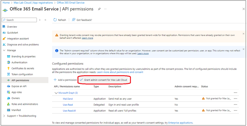Click Mail.Send Not granted status text
Viewport: 247px width, 126px height.
[219, 99]
